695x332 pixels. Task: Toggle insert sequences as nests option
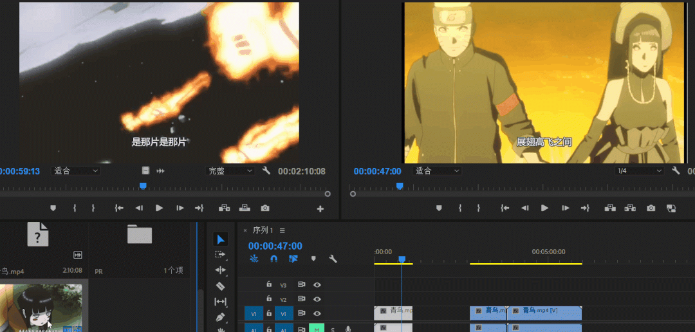254,259
